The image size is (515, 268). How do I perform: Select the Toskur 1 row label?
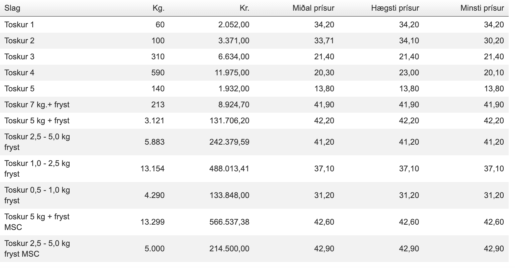tap(19, 24)
